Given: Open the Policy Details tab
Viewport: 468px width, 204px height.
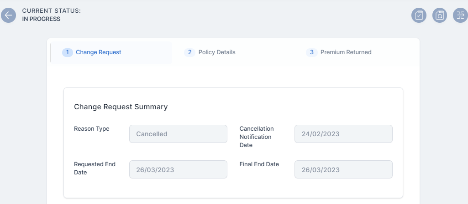Looking at the screenshot, I should (x=217, y=52).
